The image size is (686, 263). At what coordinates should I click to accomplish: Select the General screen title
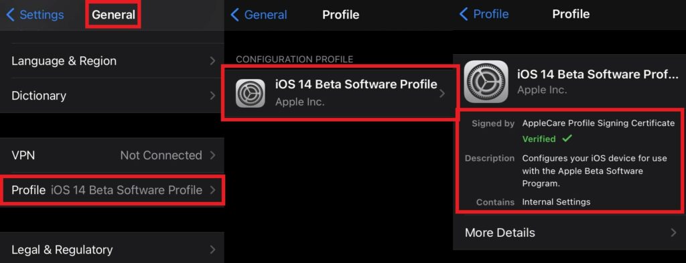(x=113, y=15)
